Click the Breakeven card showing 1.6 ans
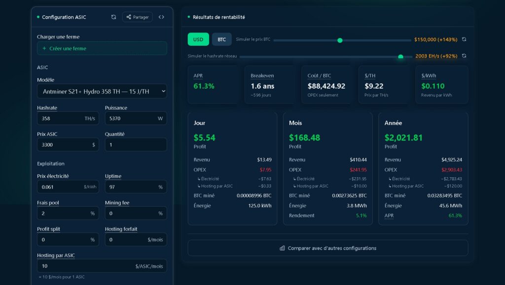 pos(270,85)
